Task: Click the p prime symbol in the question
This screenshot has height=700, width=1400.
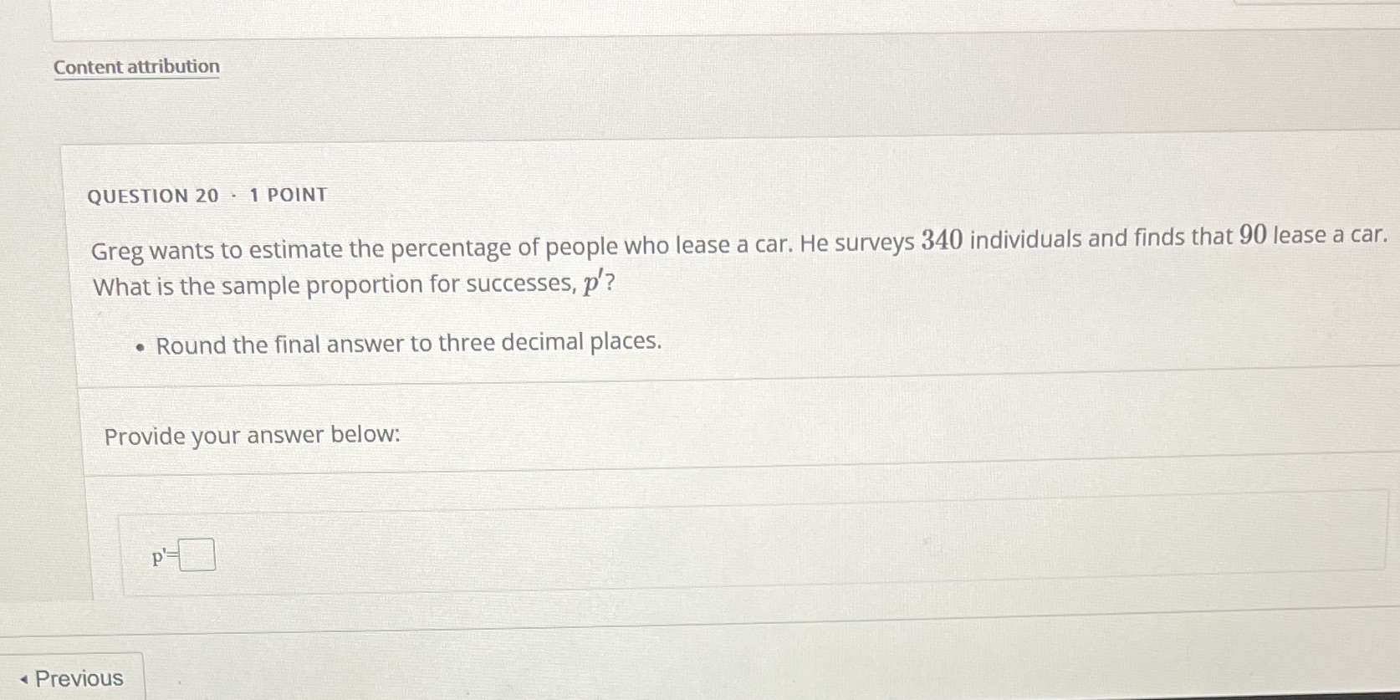Action: (x=591, y=284)
